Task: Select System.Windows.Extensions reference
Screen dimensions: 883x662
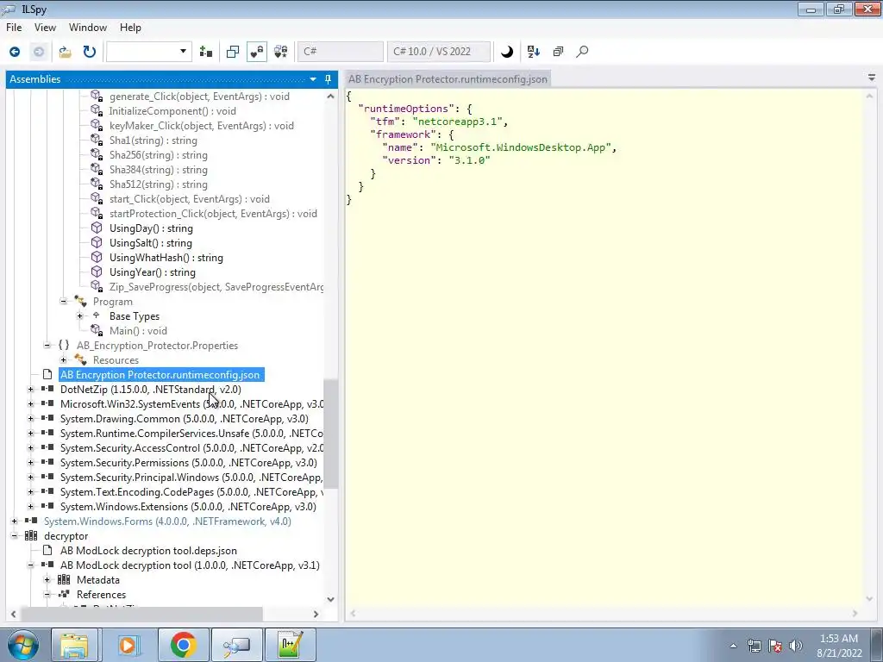Action: pos(188,507)
